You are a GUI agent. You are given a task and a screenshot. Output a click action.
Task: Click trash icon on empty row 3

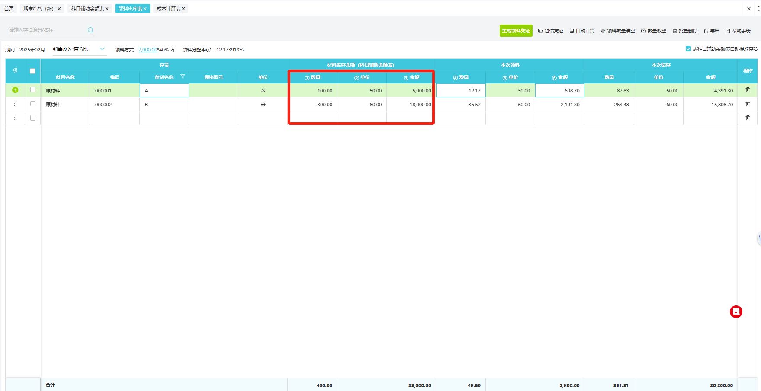[747, 118]
